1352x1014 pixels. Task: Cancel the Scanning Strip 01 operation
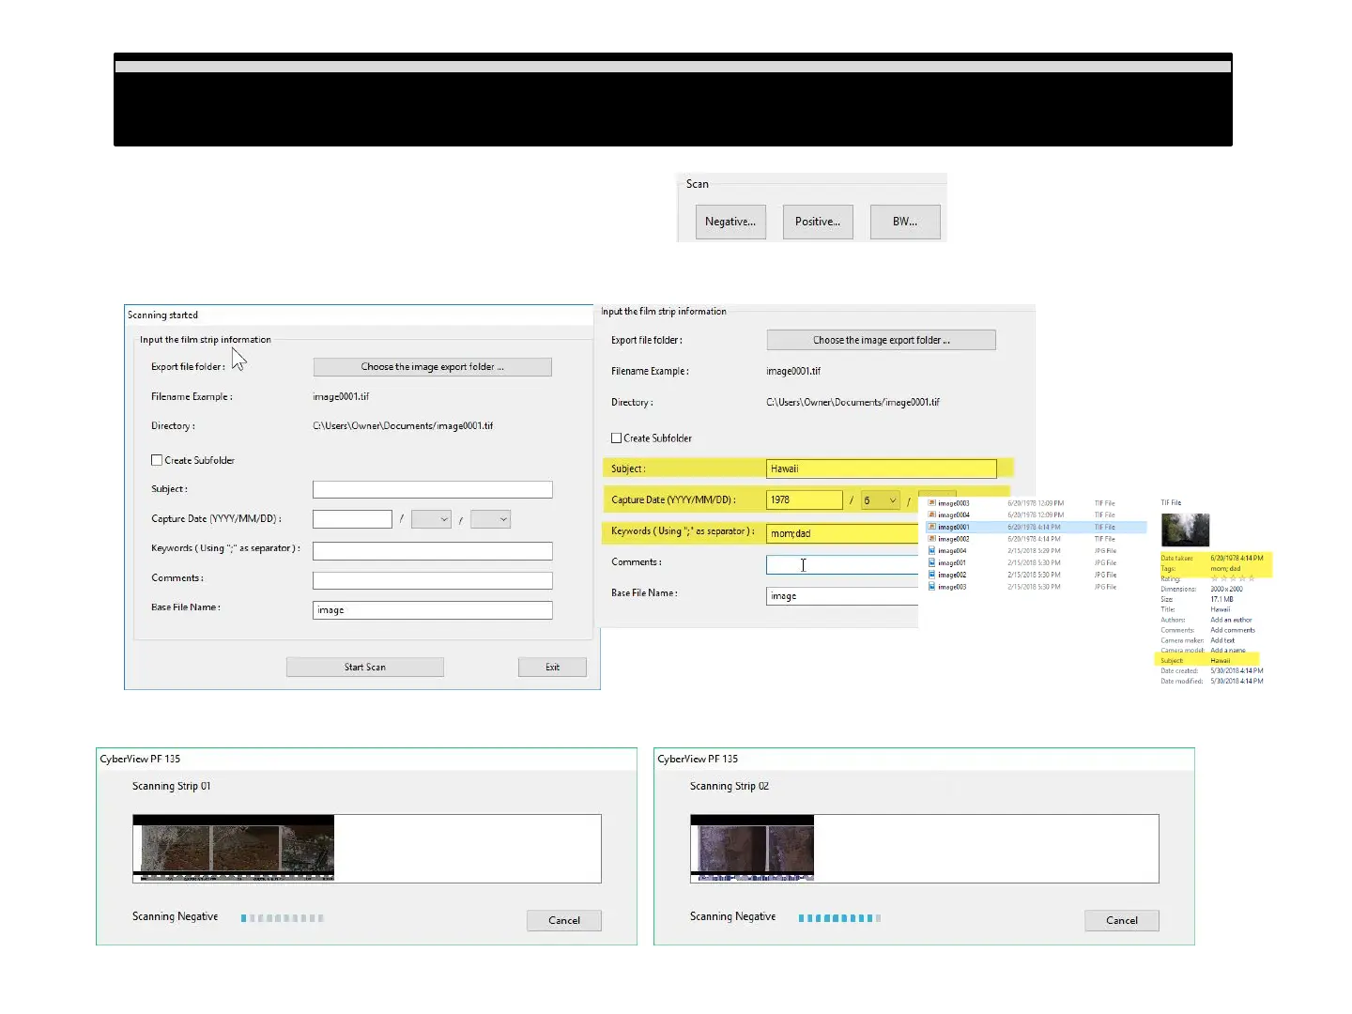pos(563,920)
